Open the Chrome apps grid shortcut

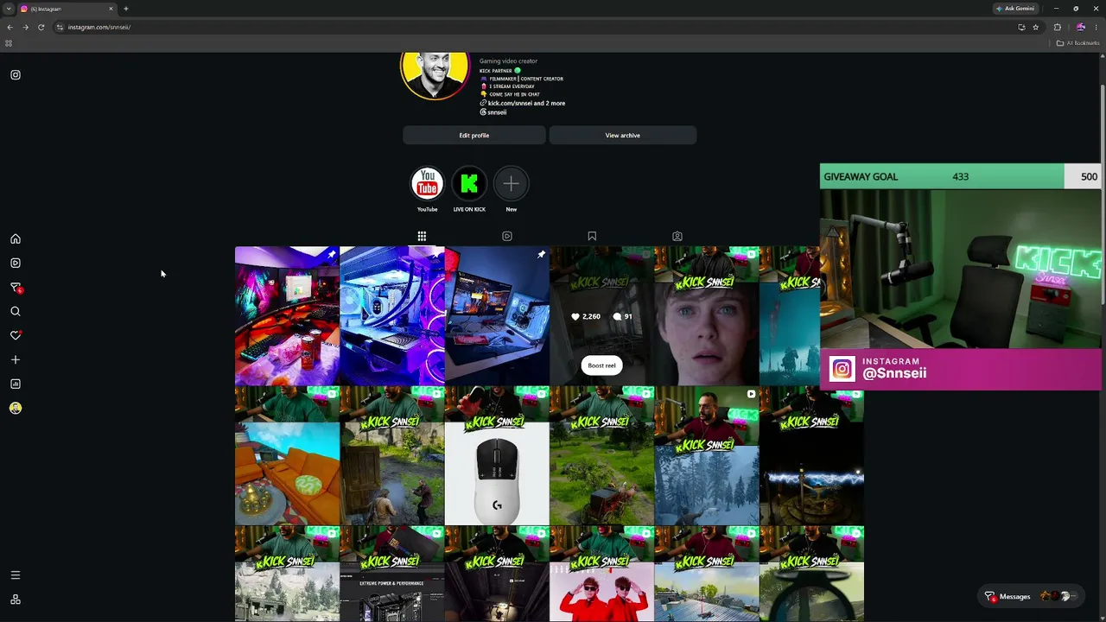pyautogui.click(x=9, y=43)
